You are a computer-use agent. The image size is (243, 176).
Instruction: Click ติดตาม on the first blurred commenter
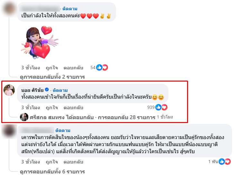[70, 9]
